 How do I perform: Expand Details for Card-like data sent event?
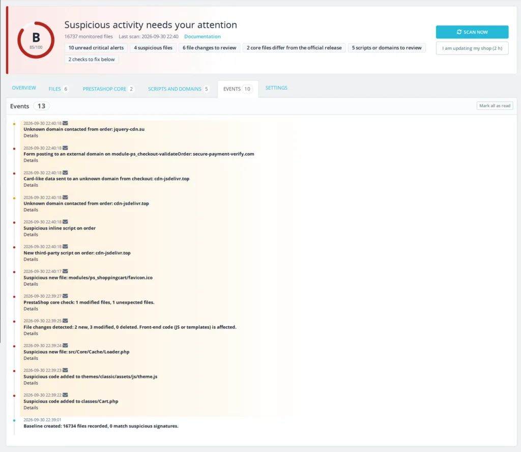31,185
